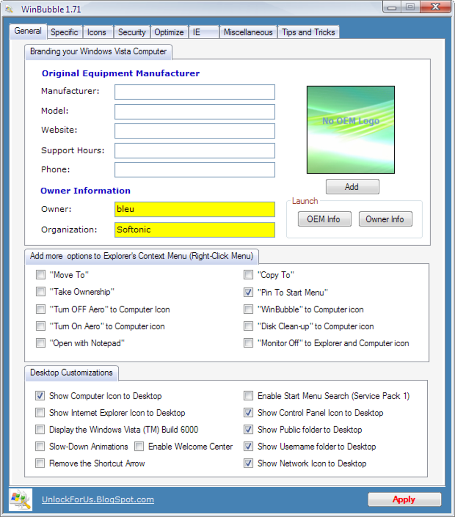Launch OEM Info
Viewport: 455px width, 517px height.
pos(324,219)
